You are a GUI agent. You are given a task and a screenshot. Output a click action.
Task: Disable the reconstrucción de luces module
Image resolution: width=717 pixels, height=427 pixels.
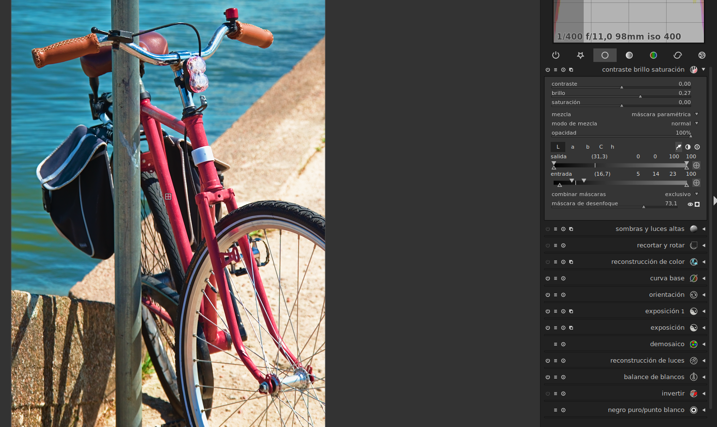[548, 361]
